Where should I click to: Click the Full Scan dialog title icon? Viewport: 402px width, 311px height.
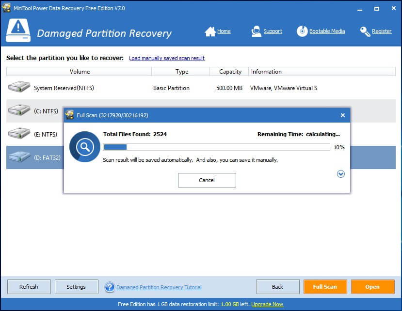[69, 115]
